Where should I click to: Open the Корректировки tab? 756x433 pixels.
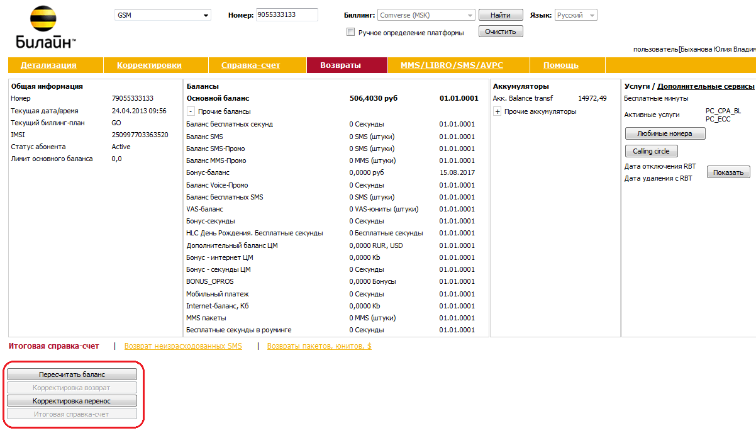point(149,65)
